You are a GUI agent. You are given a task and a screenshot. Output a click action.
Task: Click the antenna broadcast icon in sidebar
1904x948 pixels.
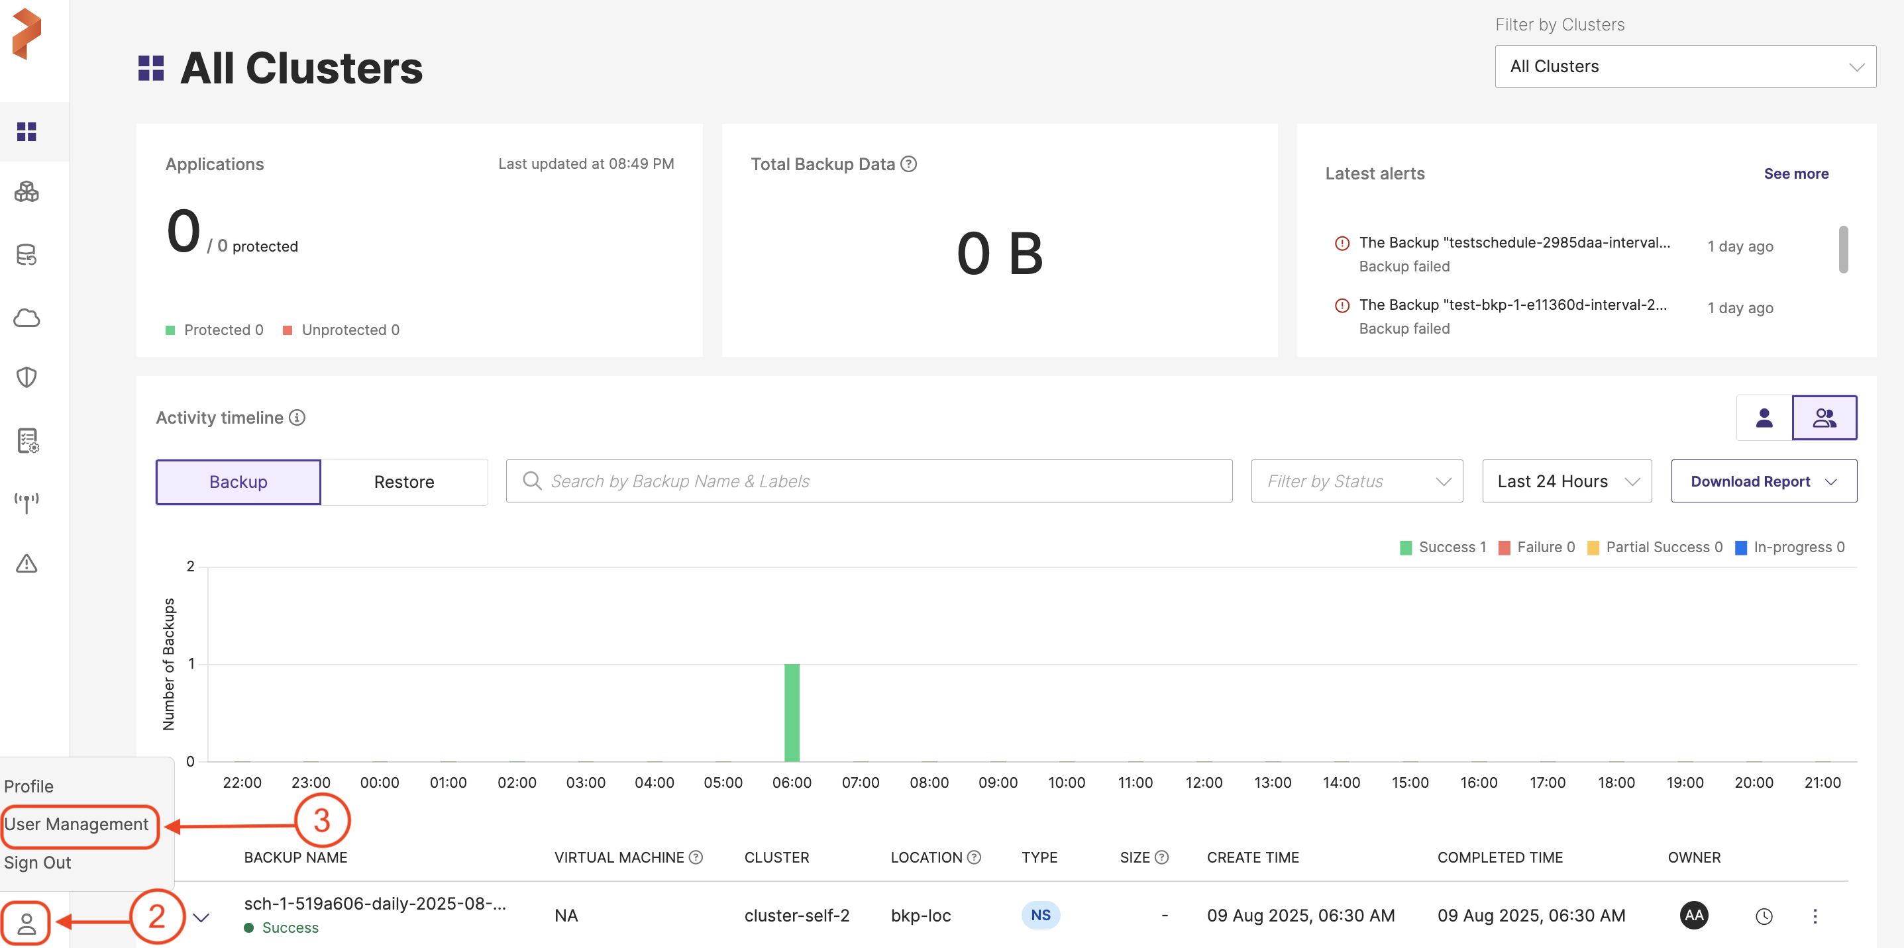[x=26, y=502]
